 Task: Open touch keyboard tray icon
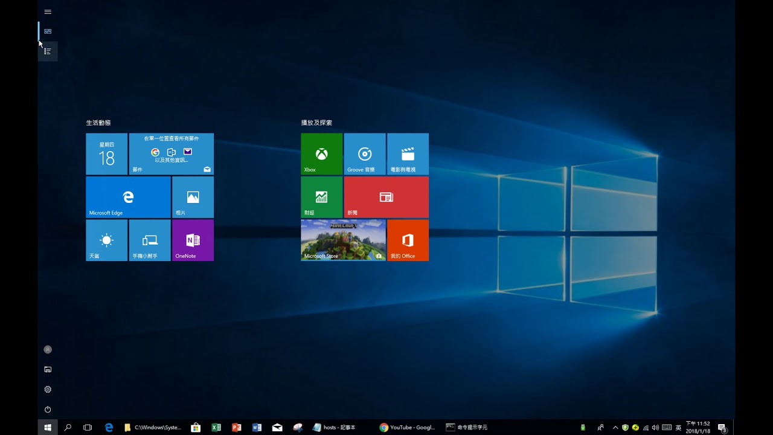667,428
